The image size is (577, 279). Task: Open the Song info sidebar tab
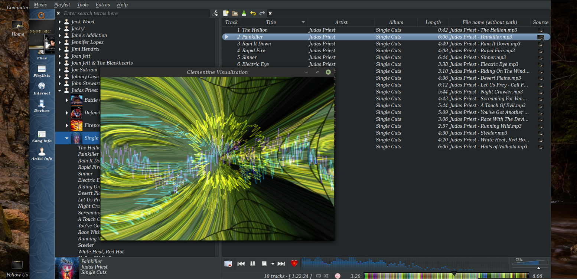click(42, 137)
